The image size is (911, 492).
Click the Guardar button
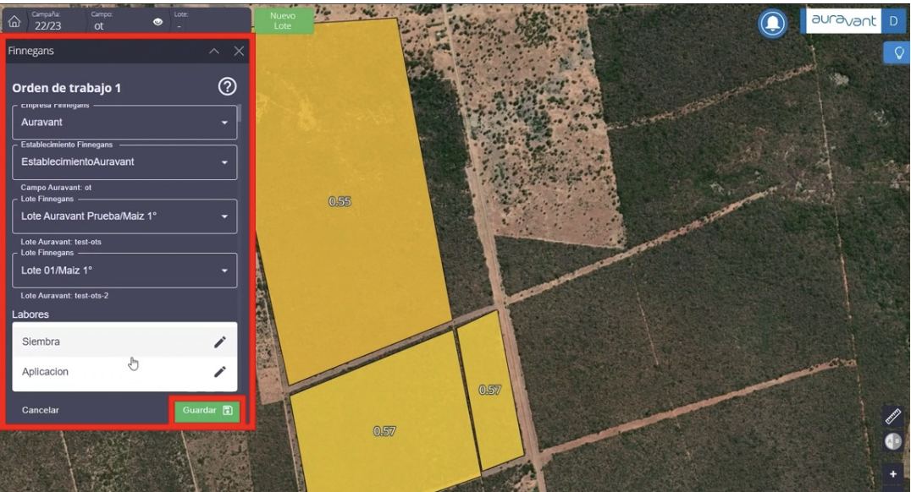pos(207,410)
